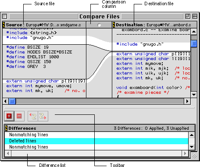Click the blue horizontal scrollbar thumb
The image size is (200, 167).
pos(12,101)
